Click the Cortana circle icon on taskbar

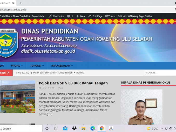tap(47, 128)
